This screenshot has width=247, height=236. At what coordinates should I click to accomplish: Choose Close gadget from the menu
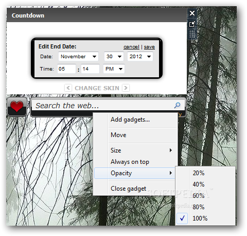pos(135,189)
